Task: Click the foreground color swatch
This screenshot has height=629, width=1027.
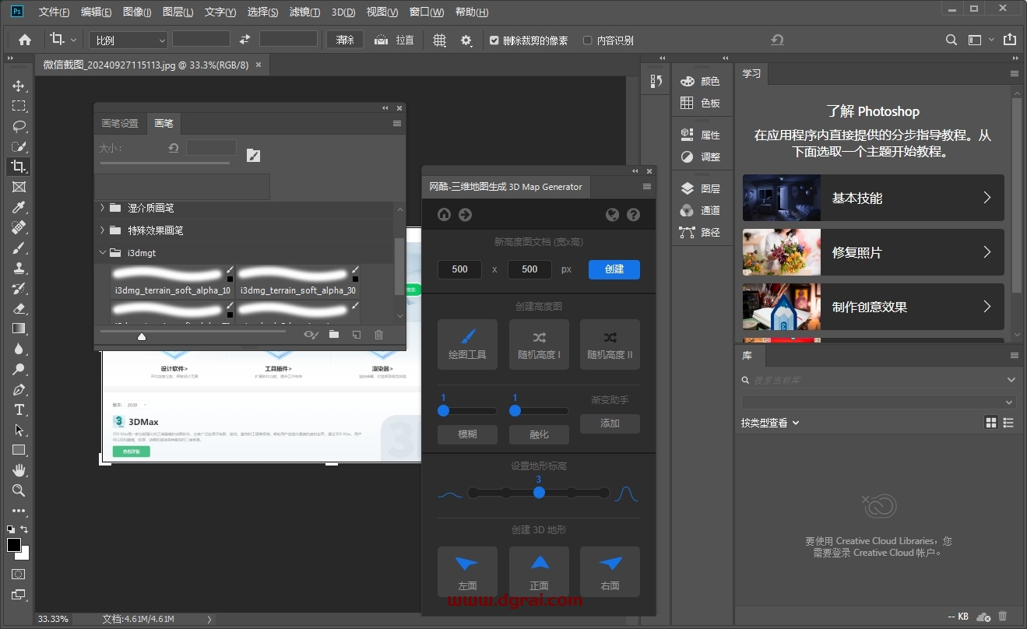Action: click(14, 545)
